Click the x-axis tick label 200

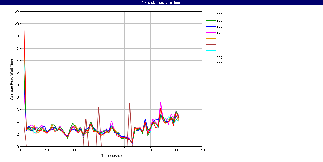[124, 150]
